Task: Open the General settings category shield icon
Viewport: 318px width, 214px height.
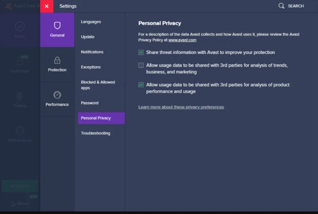Action: (57, 26)
